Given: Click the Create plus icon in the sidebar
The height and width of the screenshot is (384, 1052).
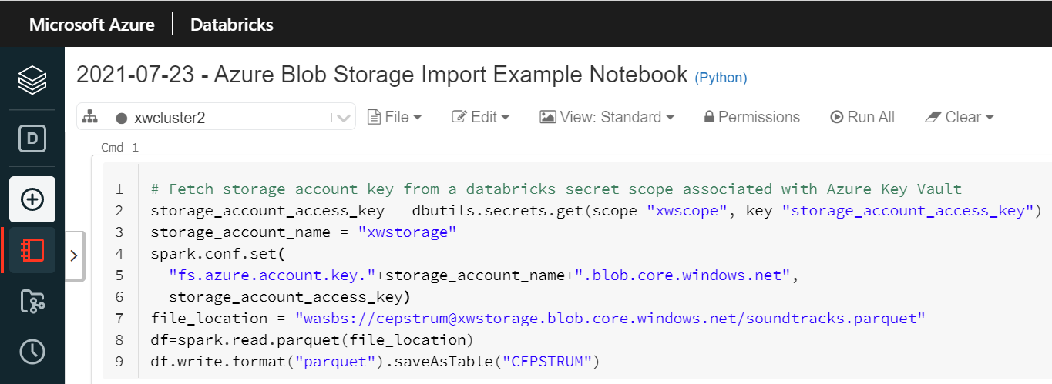Looking at the screenshot, I should 32,199.
